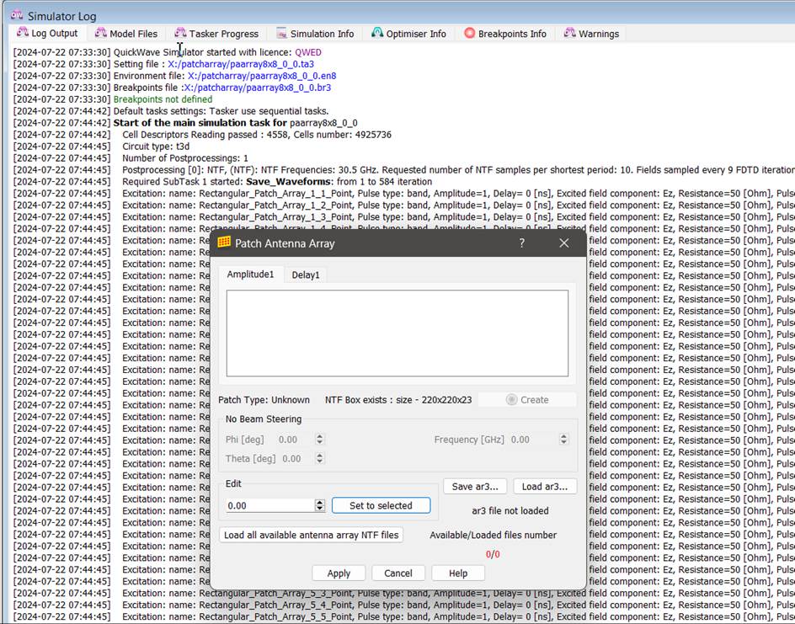Click the Theta [deg] value field
795x624 pixels.
296,458
